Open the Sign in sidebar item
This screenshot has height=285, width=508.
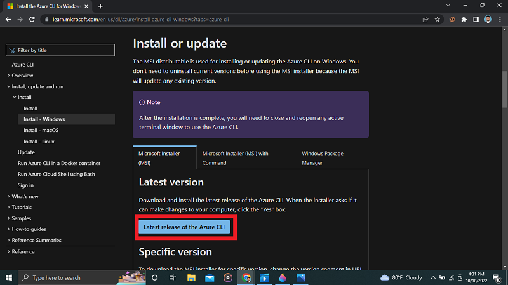25,185
